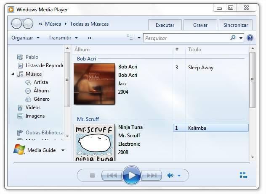Click the Electronic genre text
This screenshot has width=266, height=194.
point(129,144)
